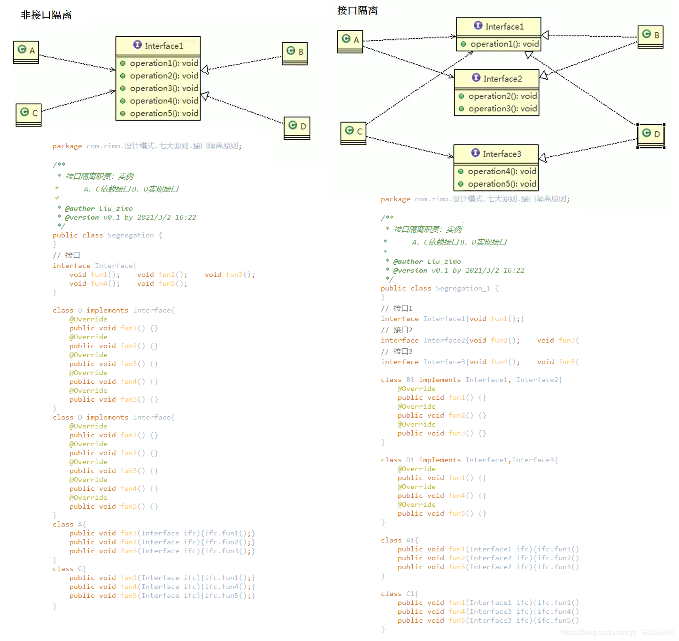
Task: Click 'fun4(Interface ifc){ifc.fun4();}' line
Action: click(162, 587)
